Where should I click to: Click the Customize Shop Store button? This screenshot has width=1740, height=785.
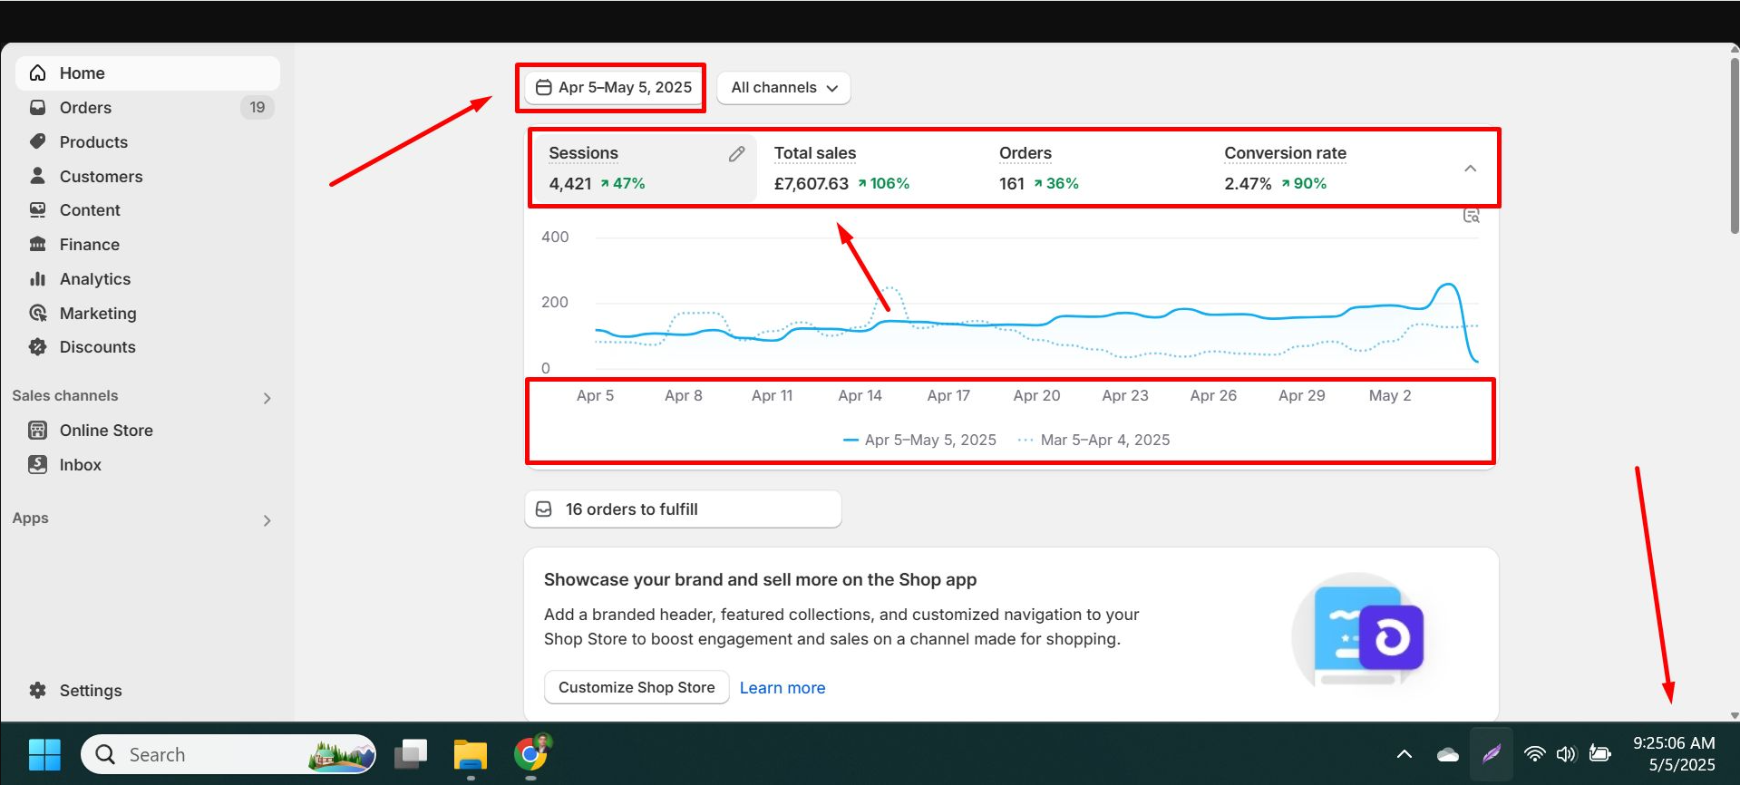[x=637, y=687]
